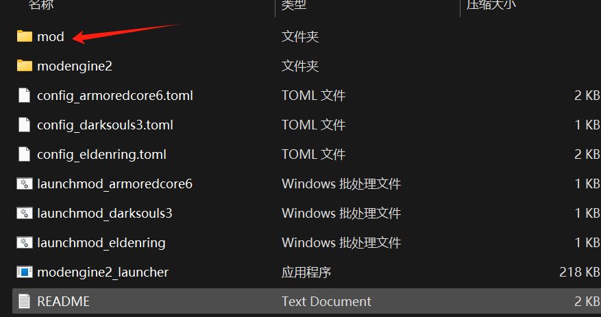Screen dimensions: 601x317
Task: Select the mod folder icon
Action: (25, 37)
